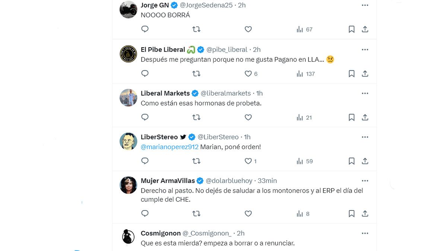Expand more menu on Cosmigonon's tweet
The height and width of the screenshot is (251, 447).
[x=365, y=233]
